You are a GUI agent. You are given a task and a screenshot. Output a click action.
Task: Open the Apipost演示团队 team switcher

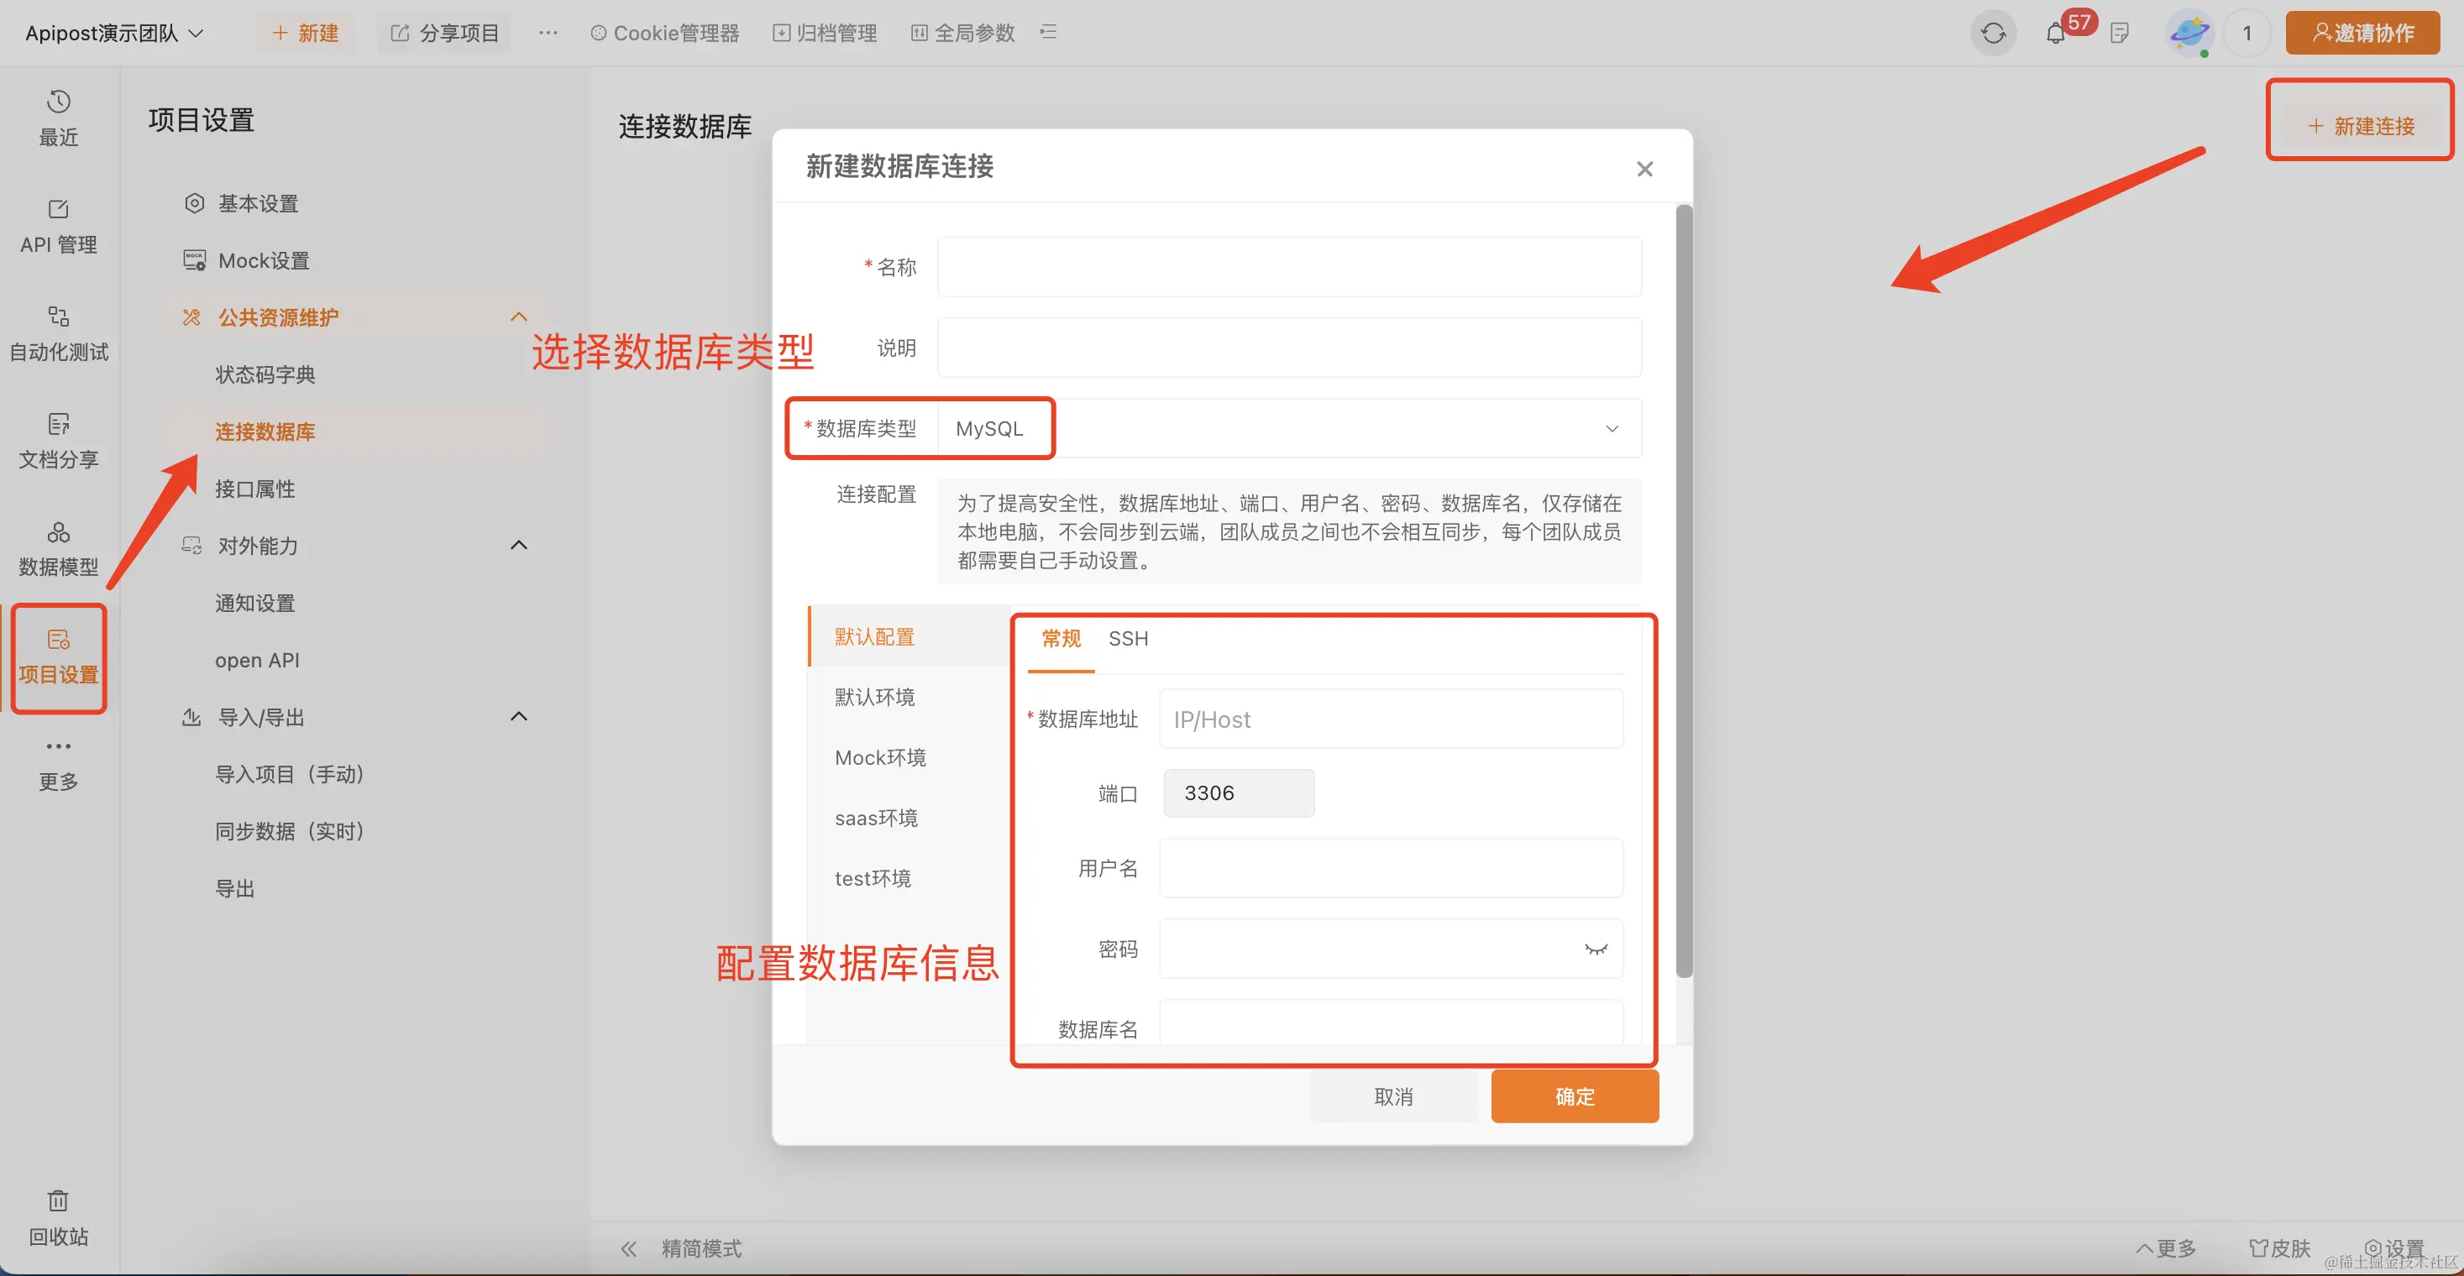coord(114,34)
